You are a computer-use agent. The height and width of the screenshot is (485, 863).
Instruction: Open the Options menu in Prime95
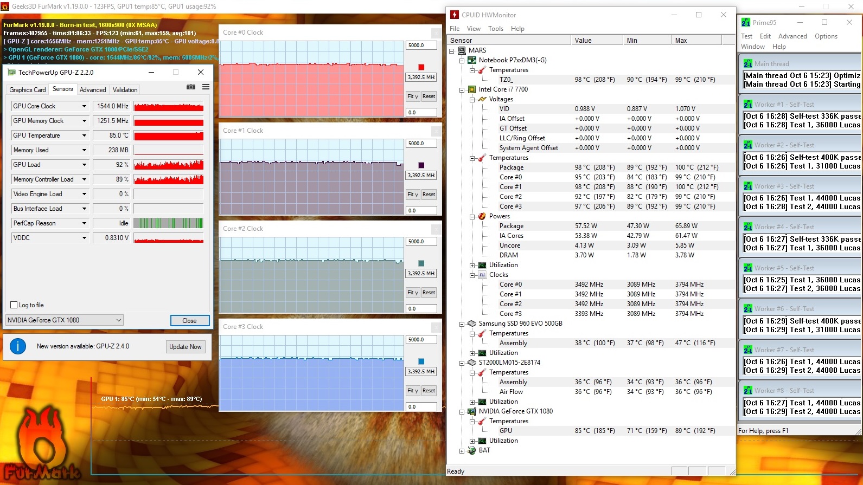[x=826, y=36]
